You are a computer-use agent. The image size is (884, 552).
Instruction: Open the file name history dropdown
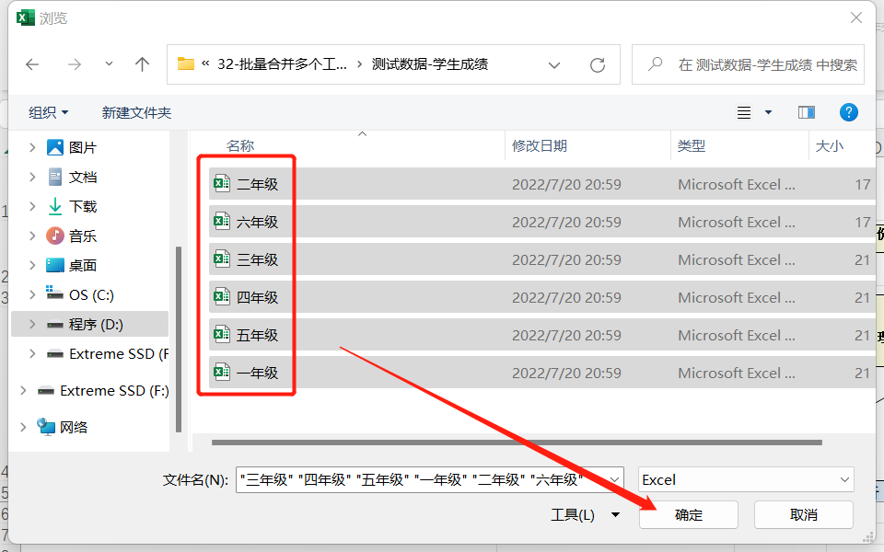(x=614, y=480)
